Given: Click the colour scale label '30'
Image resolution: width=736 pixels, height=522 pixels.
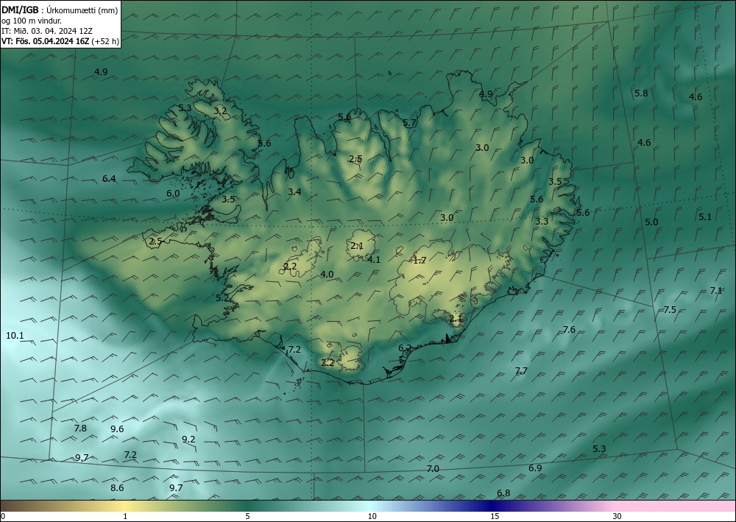Looking at the screenshot, I should point(618,517).
